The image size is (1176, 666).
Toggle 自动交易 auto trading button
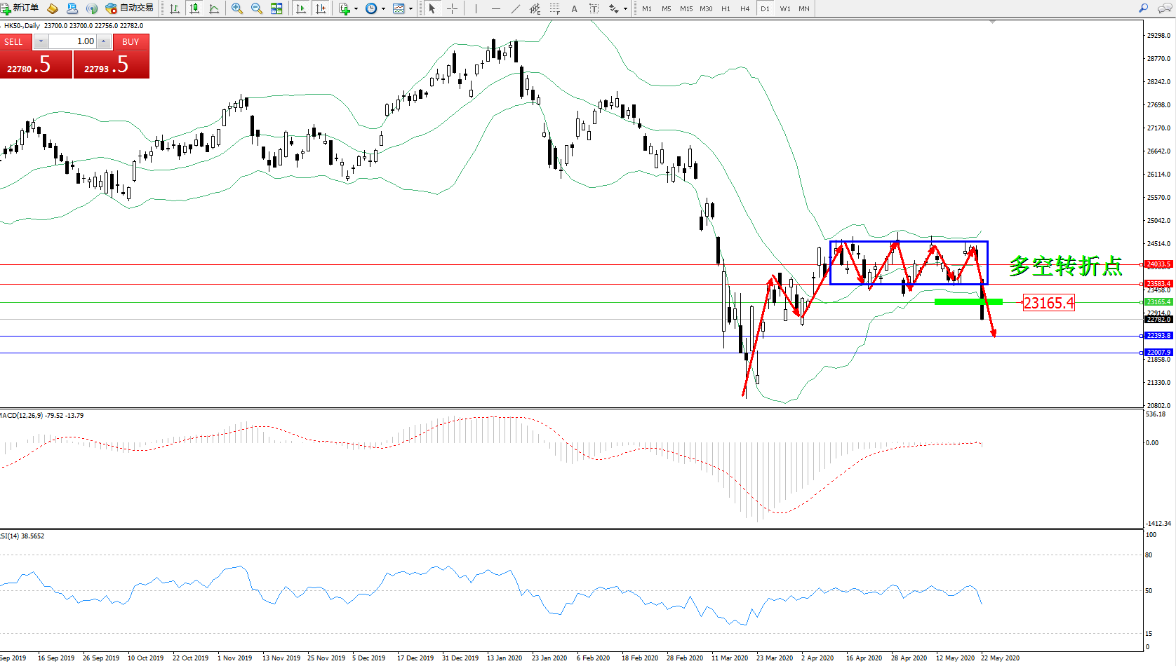[x=129, y=8]
